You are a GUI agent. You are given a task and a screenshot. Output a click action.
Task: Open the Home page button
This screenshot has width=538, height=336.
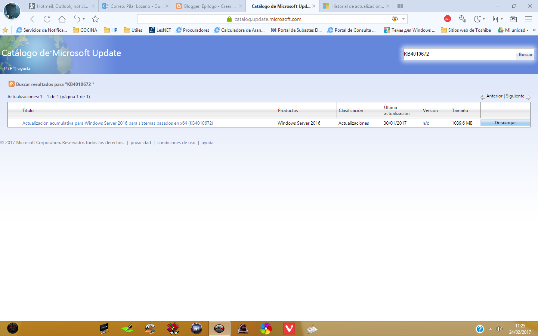[62, 18]
